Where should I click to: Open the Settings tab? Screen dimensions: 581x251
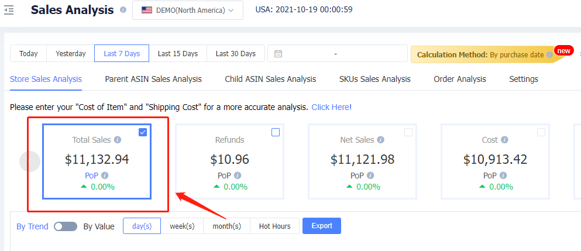pos(524,79)
